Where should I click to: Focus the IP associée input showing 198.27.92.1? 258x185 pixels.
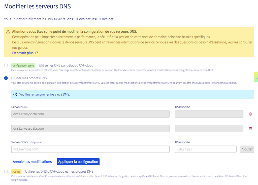pos(206,149)
